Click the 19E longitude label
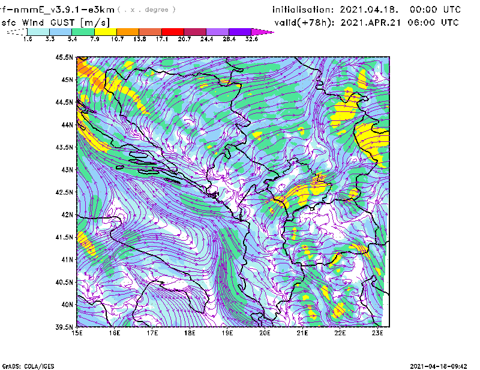The width and height of the screenshot is (480, 370). click(x=227, y=333)
